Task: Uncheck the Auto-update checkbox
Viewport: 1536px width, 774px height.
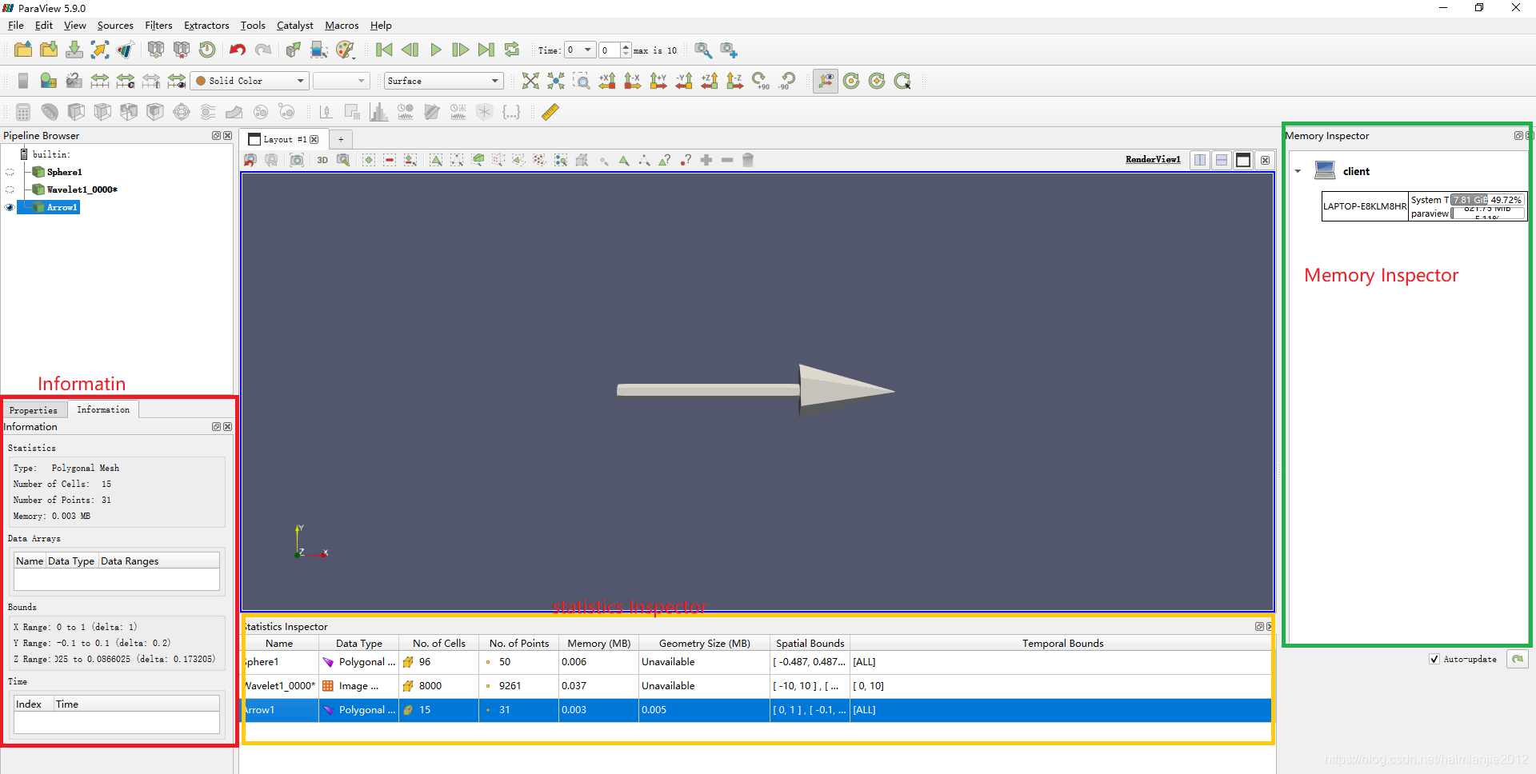Action: (x=1434, y=659)
